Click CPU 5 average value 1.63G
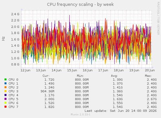Screen dimensions: 161x118 tap(118, 99)
